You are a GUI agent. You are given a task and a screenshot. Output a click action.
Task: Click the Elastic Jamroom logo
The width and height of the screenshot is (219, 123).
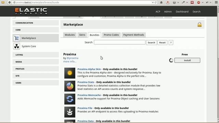coord(31,11)
